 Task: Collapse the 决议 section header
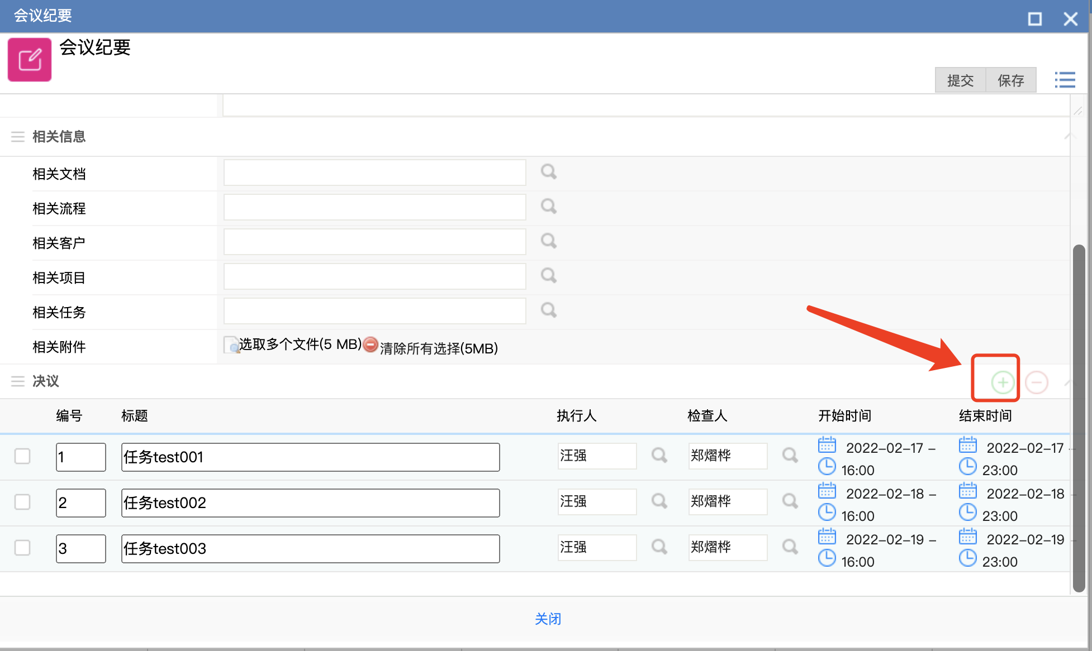tap(1068, 382)
